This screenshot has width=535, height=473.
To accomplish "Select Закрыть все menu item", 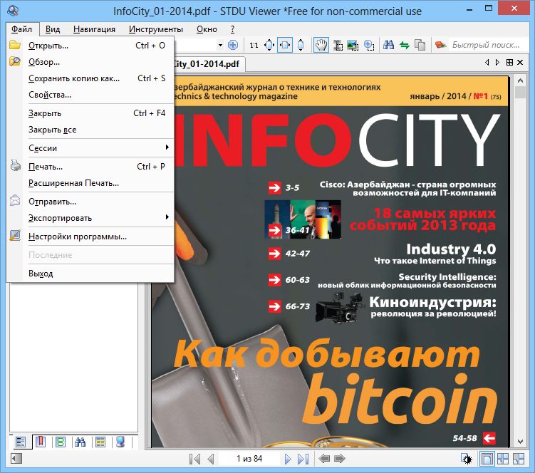I will (90, 130).
